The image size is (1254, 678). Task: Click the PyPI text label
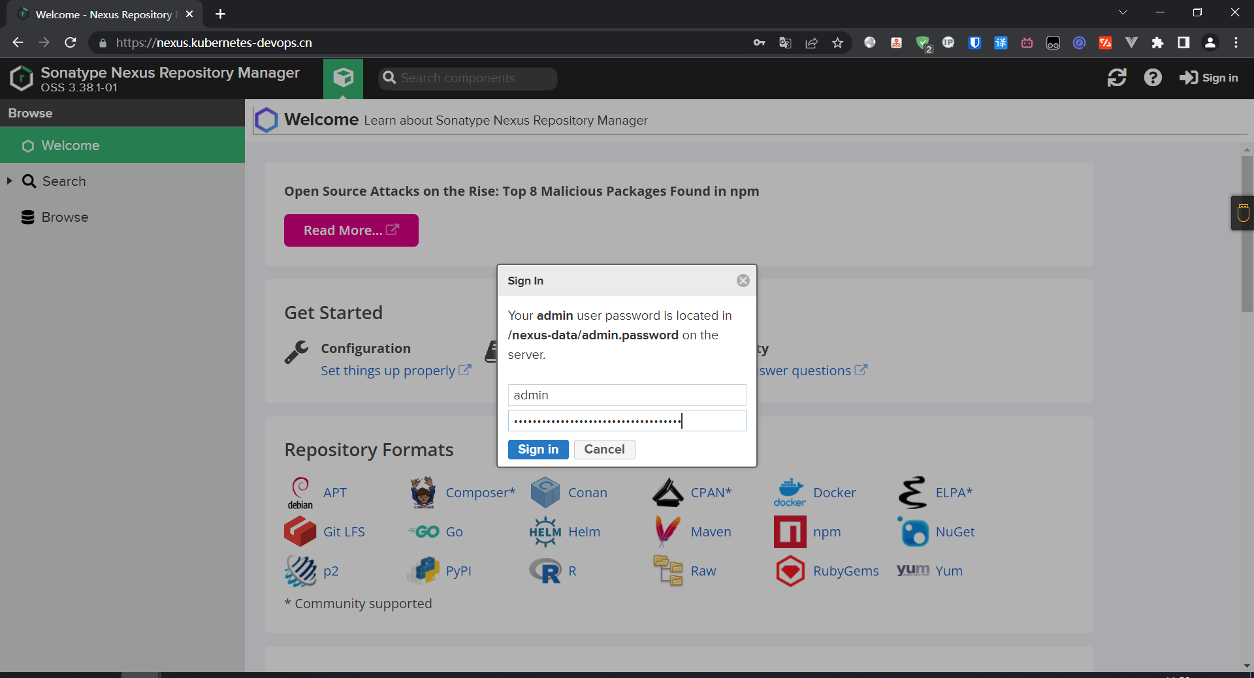(x=458, y=571)
